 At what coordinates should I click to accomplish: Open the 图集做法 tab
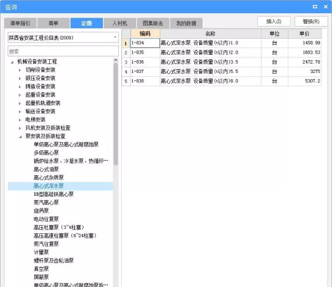click(x=153, y=23)
